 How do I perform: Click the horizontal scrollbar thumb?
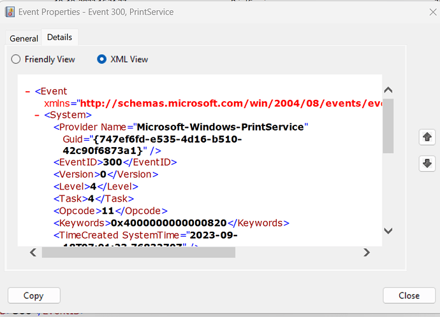(138, 252)
